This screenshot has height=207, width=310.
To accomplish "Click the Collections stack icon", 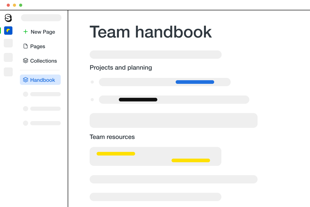I will (x=26, y=60).
